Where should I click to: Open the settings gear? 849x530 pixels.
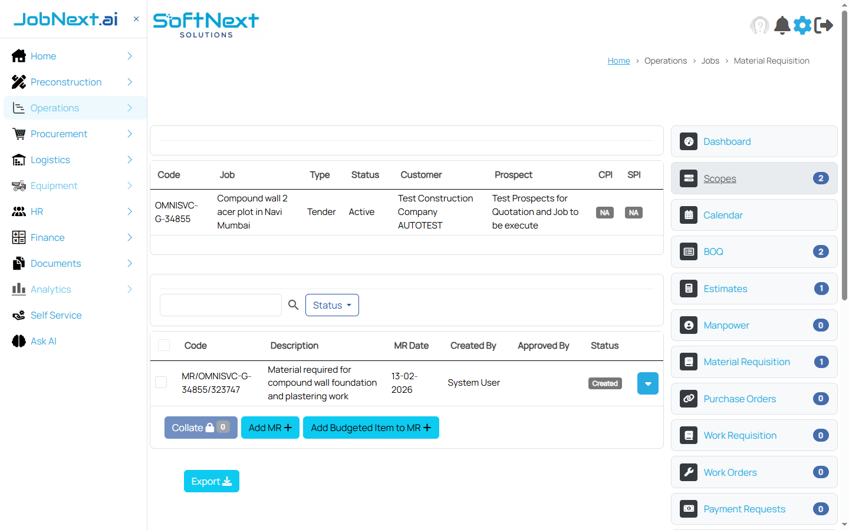[x=802, y=25]
